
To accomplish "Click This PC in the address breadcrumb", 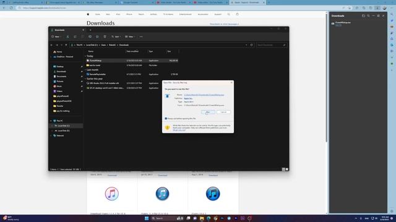I will (x=80, y=45).
